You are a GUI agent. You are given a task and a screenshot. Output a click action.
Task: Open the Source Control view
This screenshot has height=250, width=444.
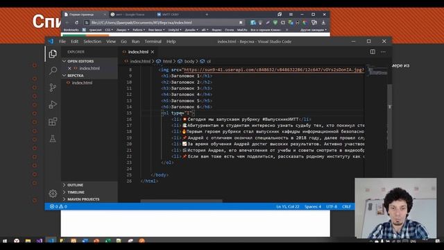pyautogui.click(x=53, y=87)
